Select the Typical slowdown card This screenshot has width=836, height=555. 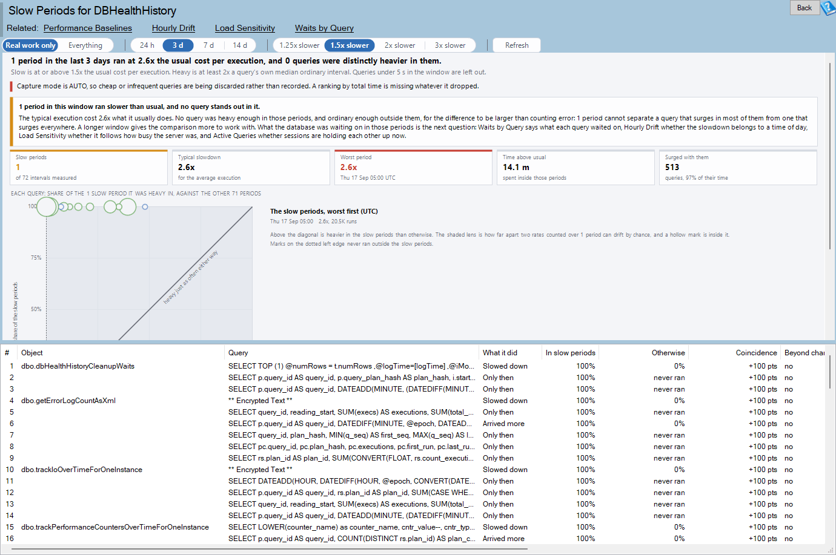pyautogui.click(x=251, y=167)
